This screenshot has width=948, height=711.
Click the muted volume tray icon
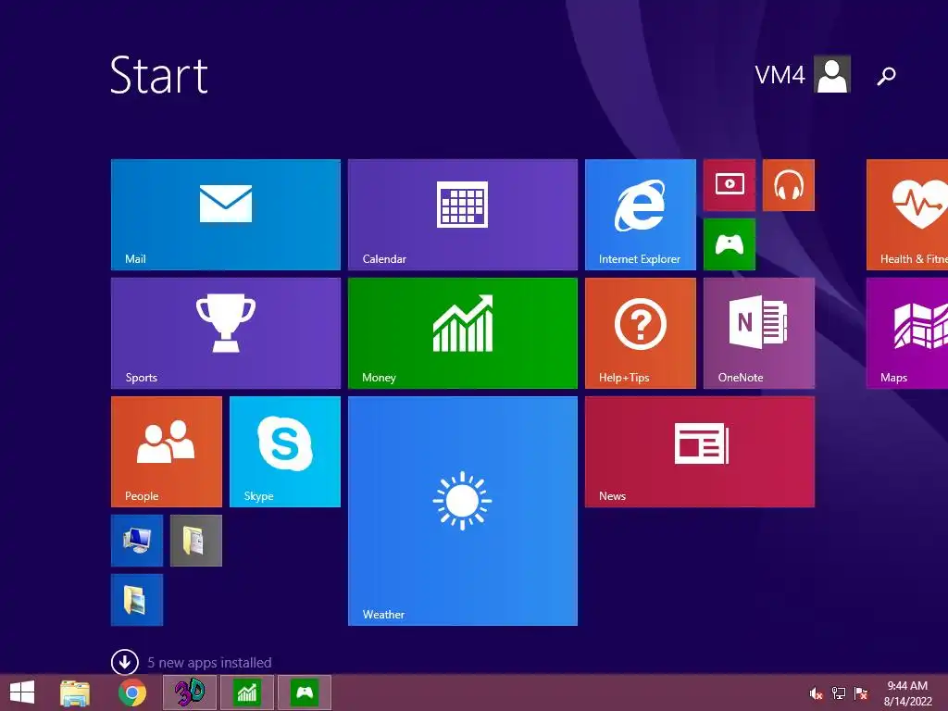(816, 693)
